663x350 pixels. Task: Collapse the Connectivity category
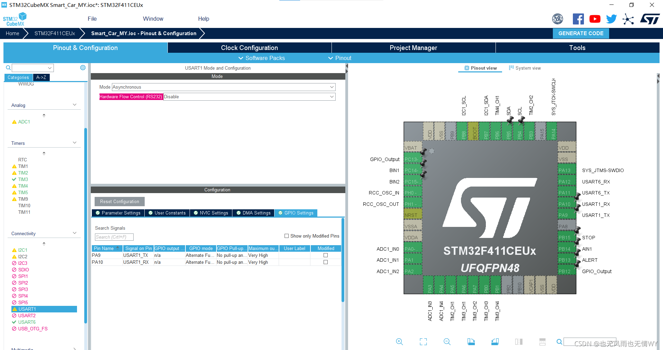tap(75, 233)
